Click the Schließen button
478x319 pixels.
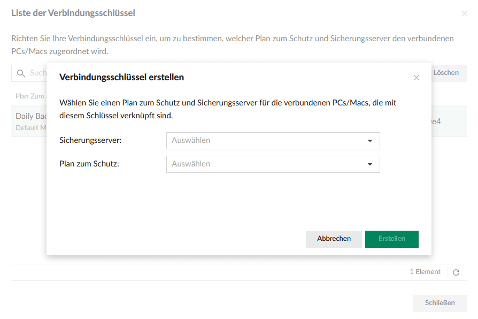coord(440,303)
